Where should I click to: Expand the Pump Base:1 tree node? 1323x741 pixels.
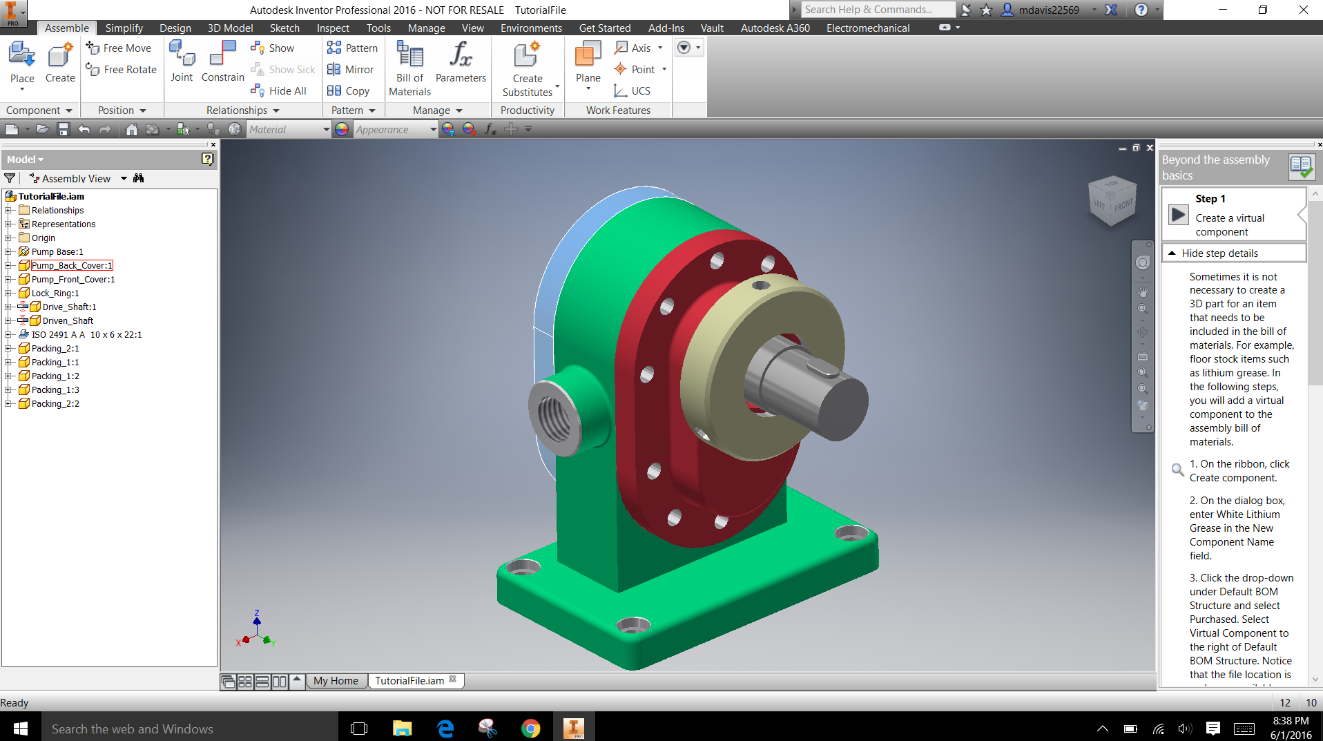tap(8, 251)
